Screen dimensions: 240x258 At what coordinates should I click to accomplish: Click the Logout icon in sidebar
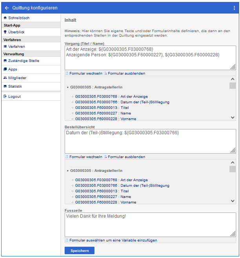(x=5, y=97)
